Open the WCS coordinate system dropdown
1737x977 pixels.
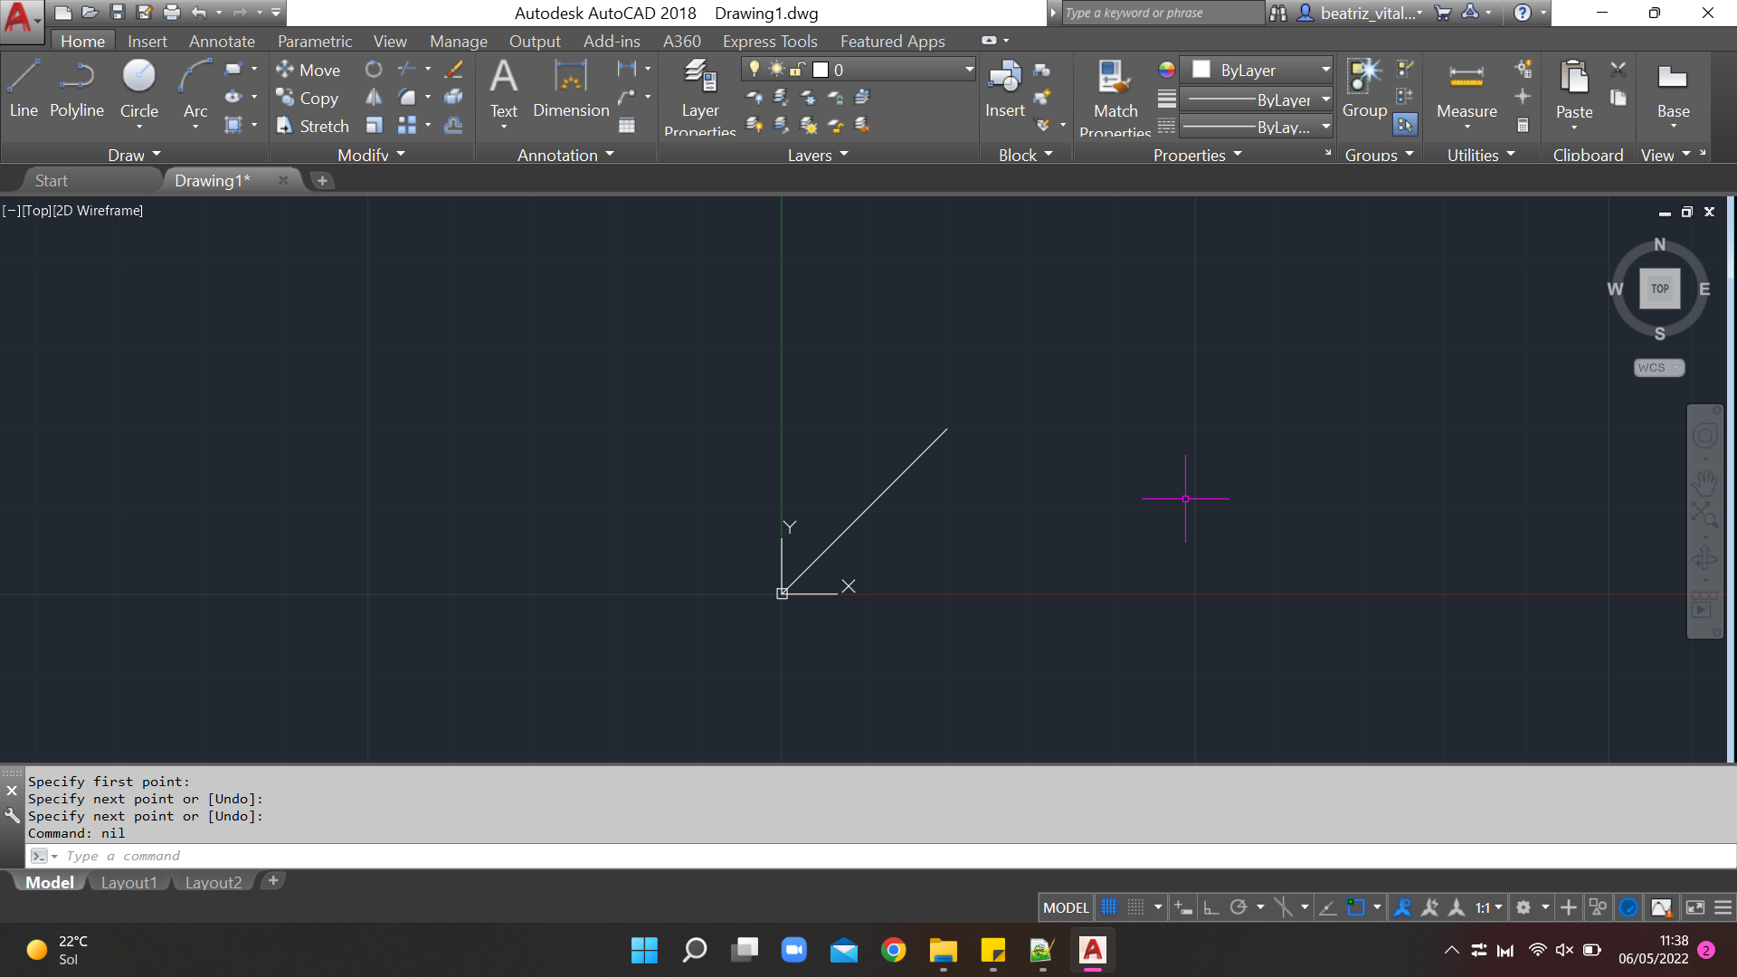click(x=1659, y=367)
